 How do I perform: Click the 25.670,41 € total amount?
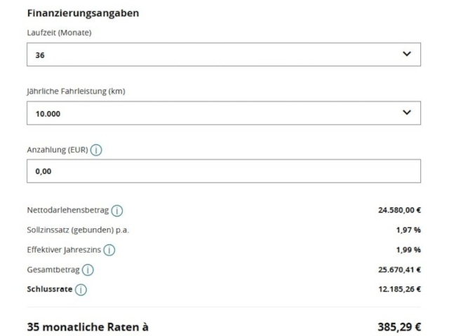(399, 269)
